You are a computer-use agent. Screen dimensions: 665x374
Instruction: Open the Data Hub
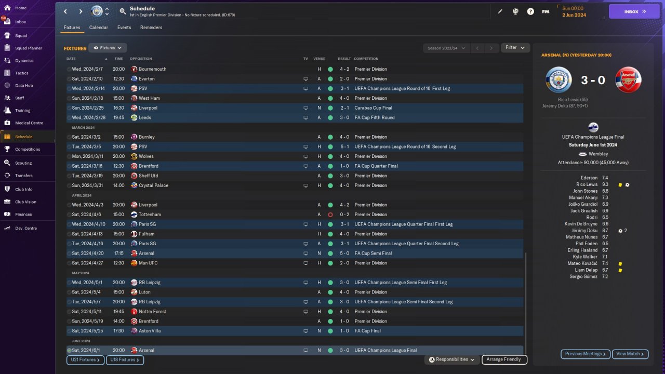coord(28,86)
